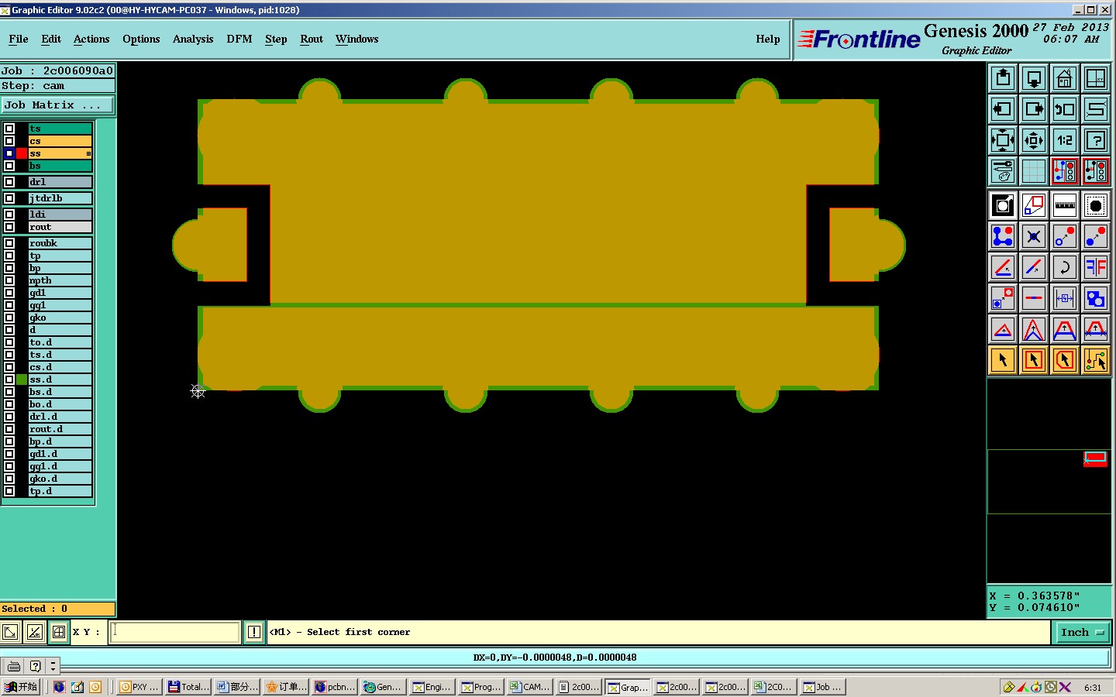Select the rectangle area selection mode

tap(1034, 360)
